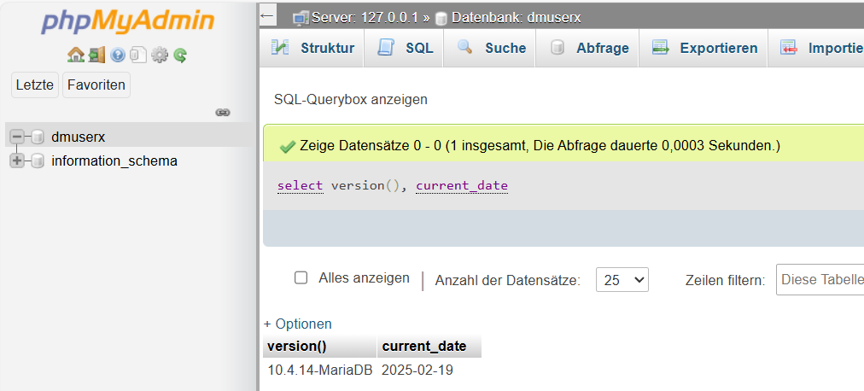Open navigation panel settings gear icon
Screen dimensions: 864x391
(160, 55)
